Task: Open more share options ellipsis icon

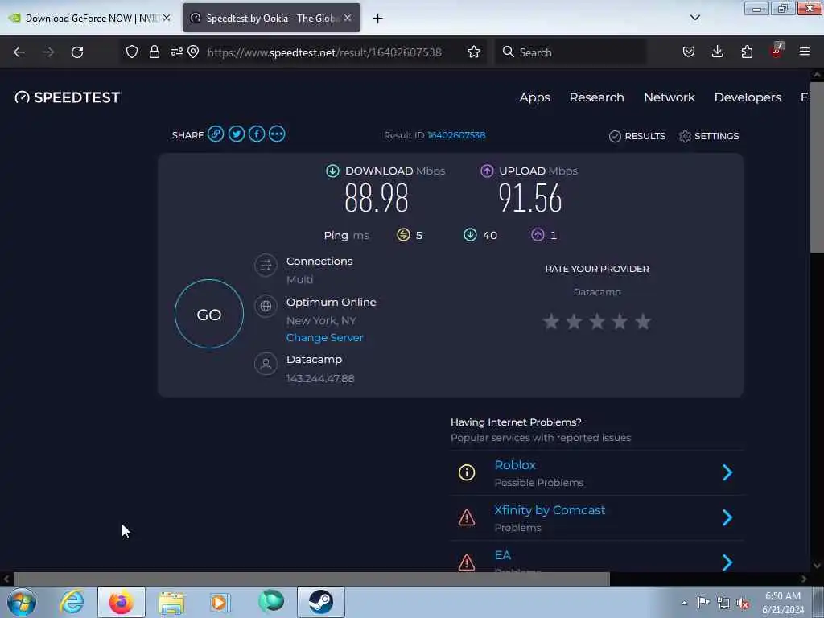Action: pyautogui.click(x=277, y=134)
